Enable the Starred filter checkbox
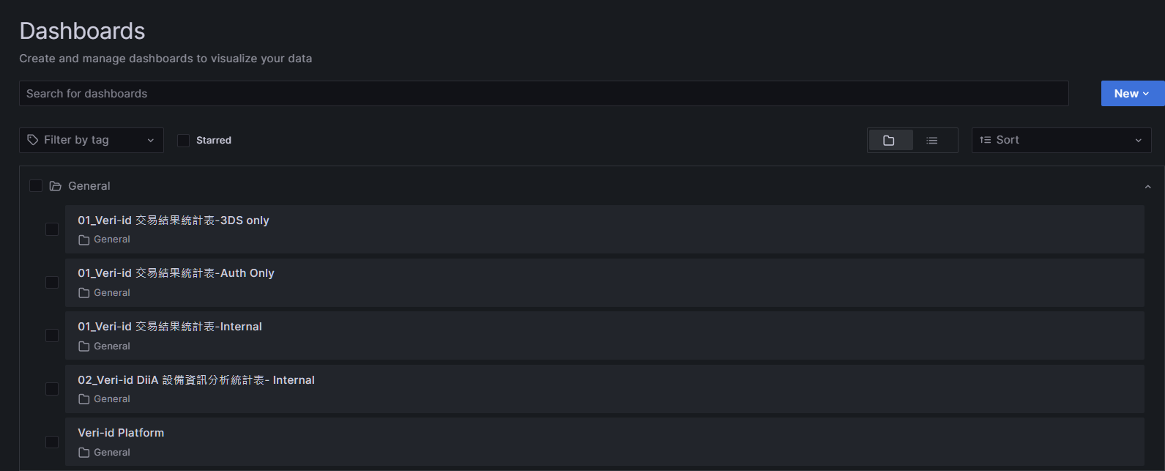The width and height of the screenshot is (1165, 471). click(x=184, y=141)
